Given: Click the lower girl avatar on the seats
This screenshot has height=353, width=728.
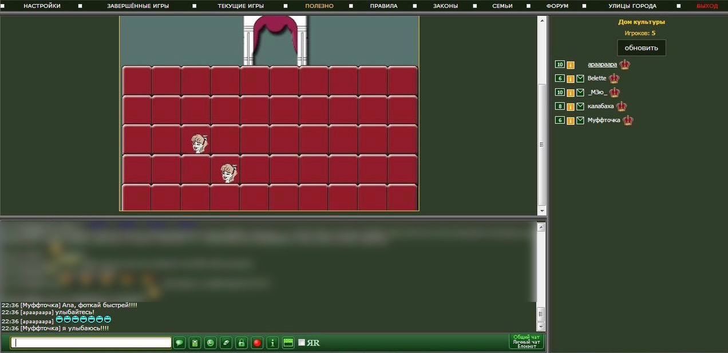Looking at the screenshot, I should (230, 172).
